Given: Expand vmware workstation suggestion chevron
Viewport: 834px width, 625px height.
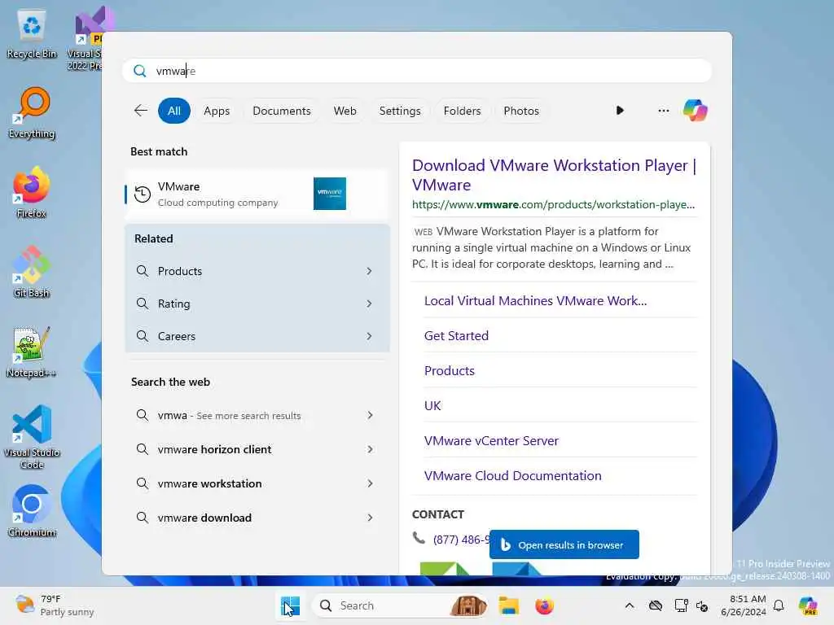Looking at the screenshot, I should click(370, 483).
